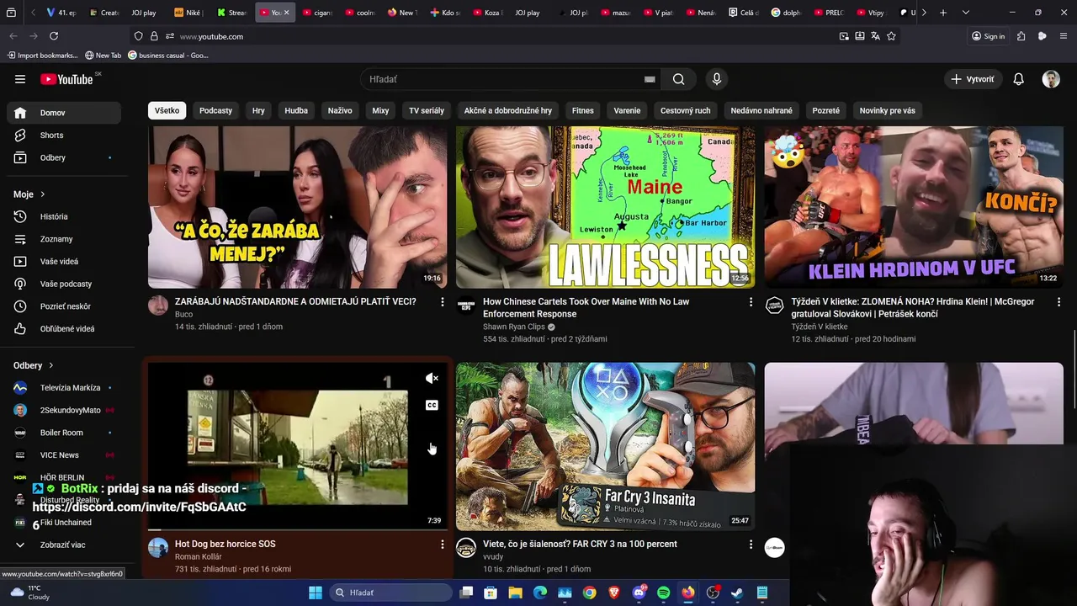Select the TV seriály filter chip
This screenshot has height=606, width=1077.
tap(427, 110)
